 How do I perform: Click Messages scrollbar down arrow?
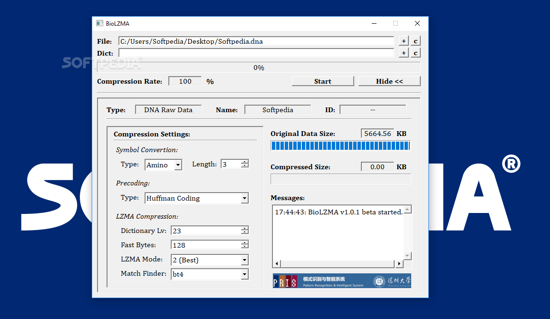[x=407, y=255]
